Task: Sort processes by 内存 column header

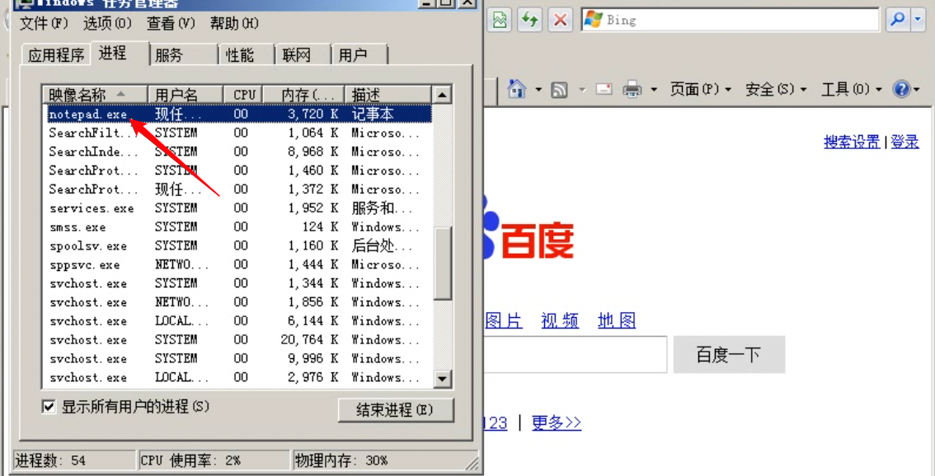Action: click(304, 94)
